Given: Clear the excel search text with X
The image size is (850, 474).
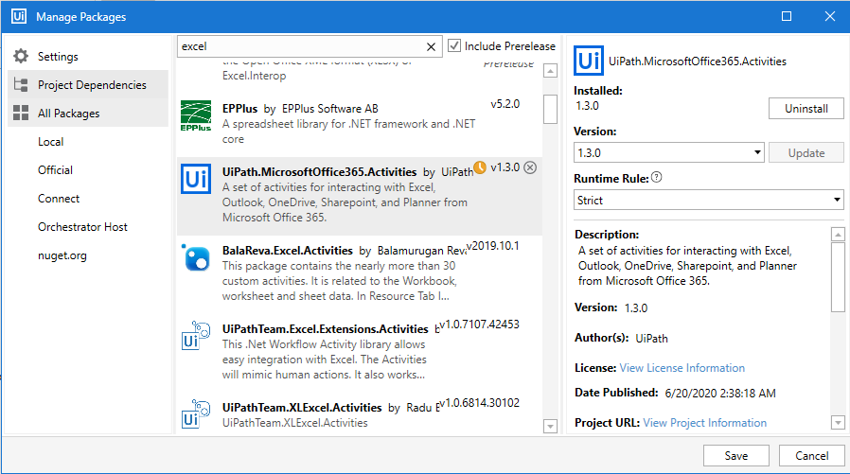Looking at the screenshot, I should click(x=431, y=47).
